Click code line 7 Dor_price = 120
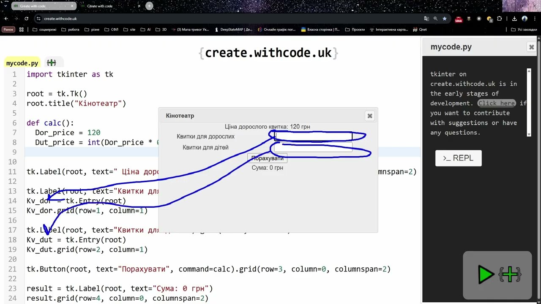 coord(68,133)
